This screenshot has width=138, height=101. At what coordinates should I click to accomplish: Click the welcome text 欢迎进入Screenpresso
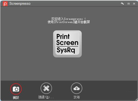pos(68,19)
